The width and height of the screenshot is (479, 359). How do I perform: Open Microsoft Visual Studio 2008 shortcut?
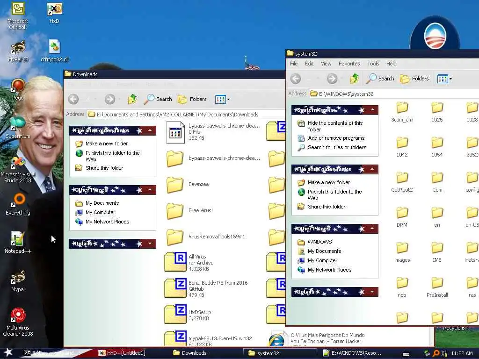(x=18, y=169)
